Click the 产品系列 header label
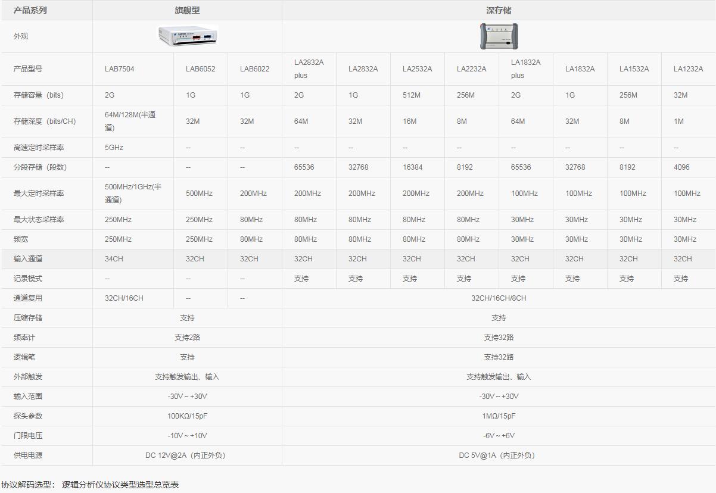 pos(30,10)
